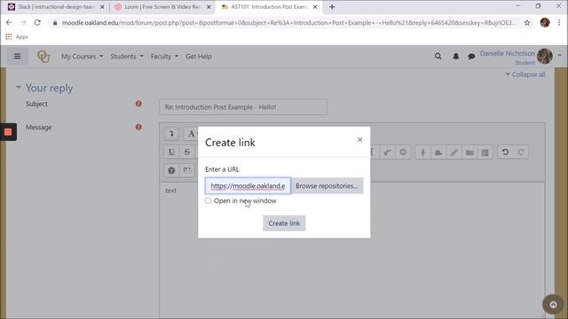Expand the My Courses dropdown
Screen dimensions: 568x319
[x=82, y=57]
